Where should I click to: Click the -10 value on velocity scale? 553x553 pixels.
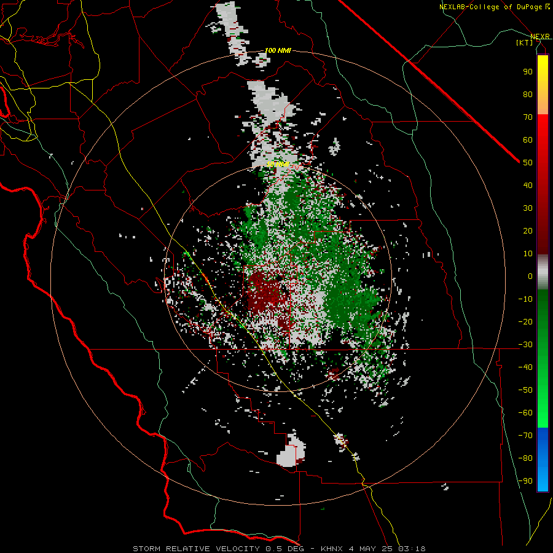525,299
